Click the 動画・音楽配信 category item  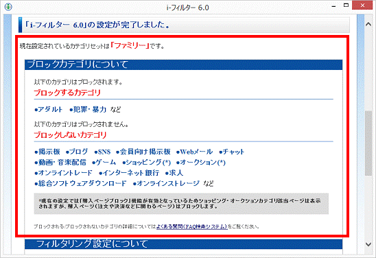pos(60,163)
